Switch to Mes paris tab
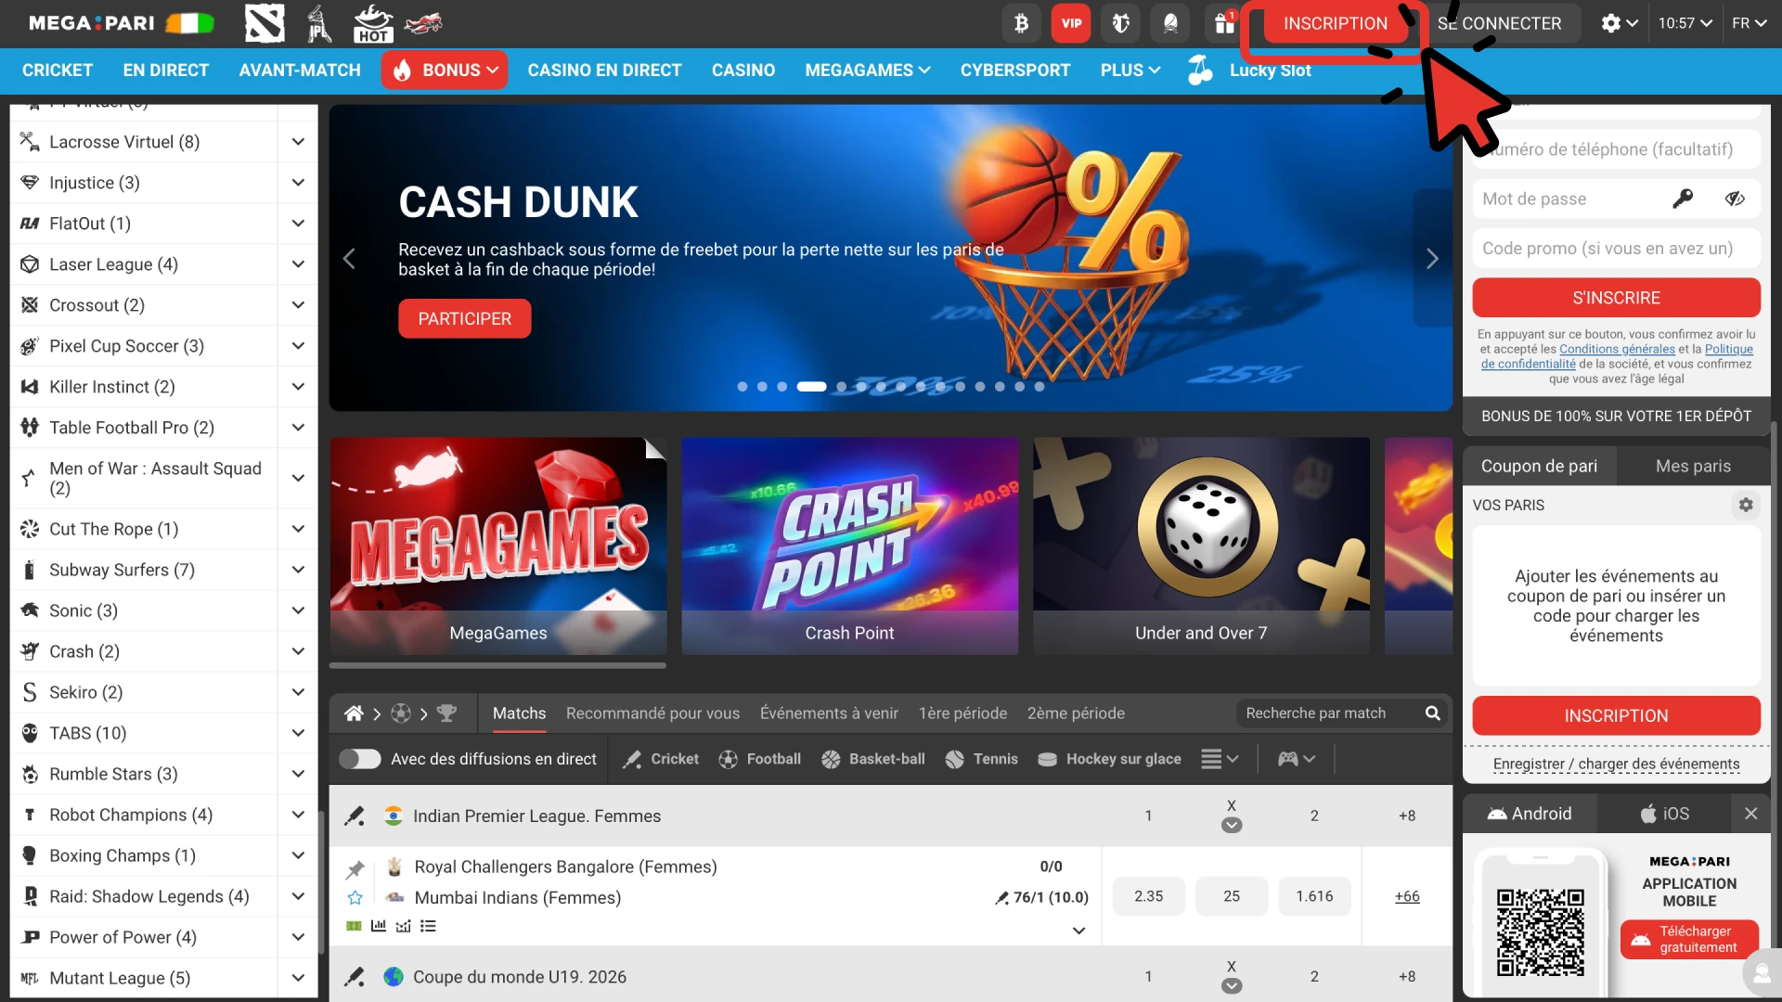The height and width of the screenshot is (1002, 1782). point(1693,466)
